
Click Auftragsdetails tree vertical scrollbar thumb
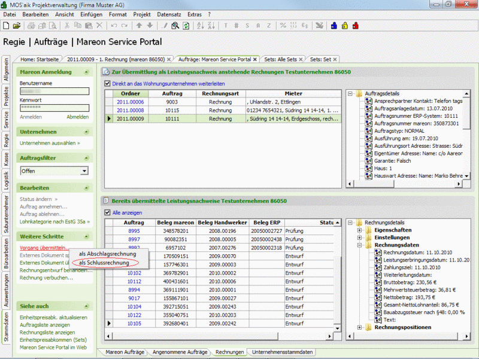pos(466,114)
